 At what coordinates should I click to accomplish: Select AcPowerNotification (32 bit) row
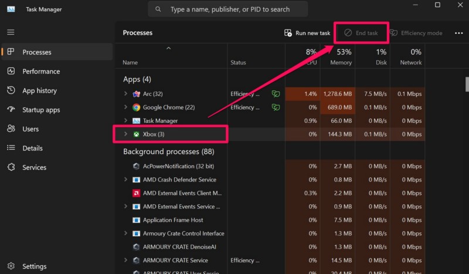tap(178, 166)
